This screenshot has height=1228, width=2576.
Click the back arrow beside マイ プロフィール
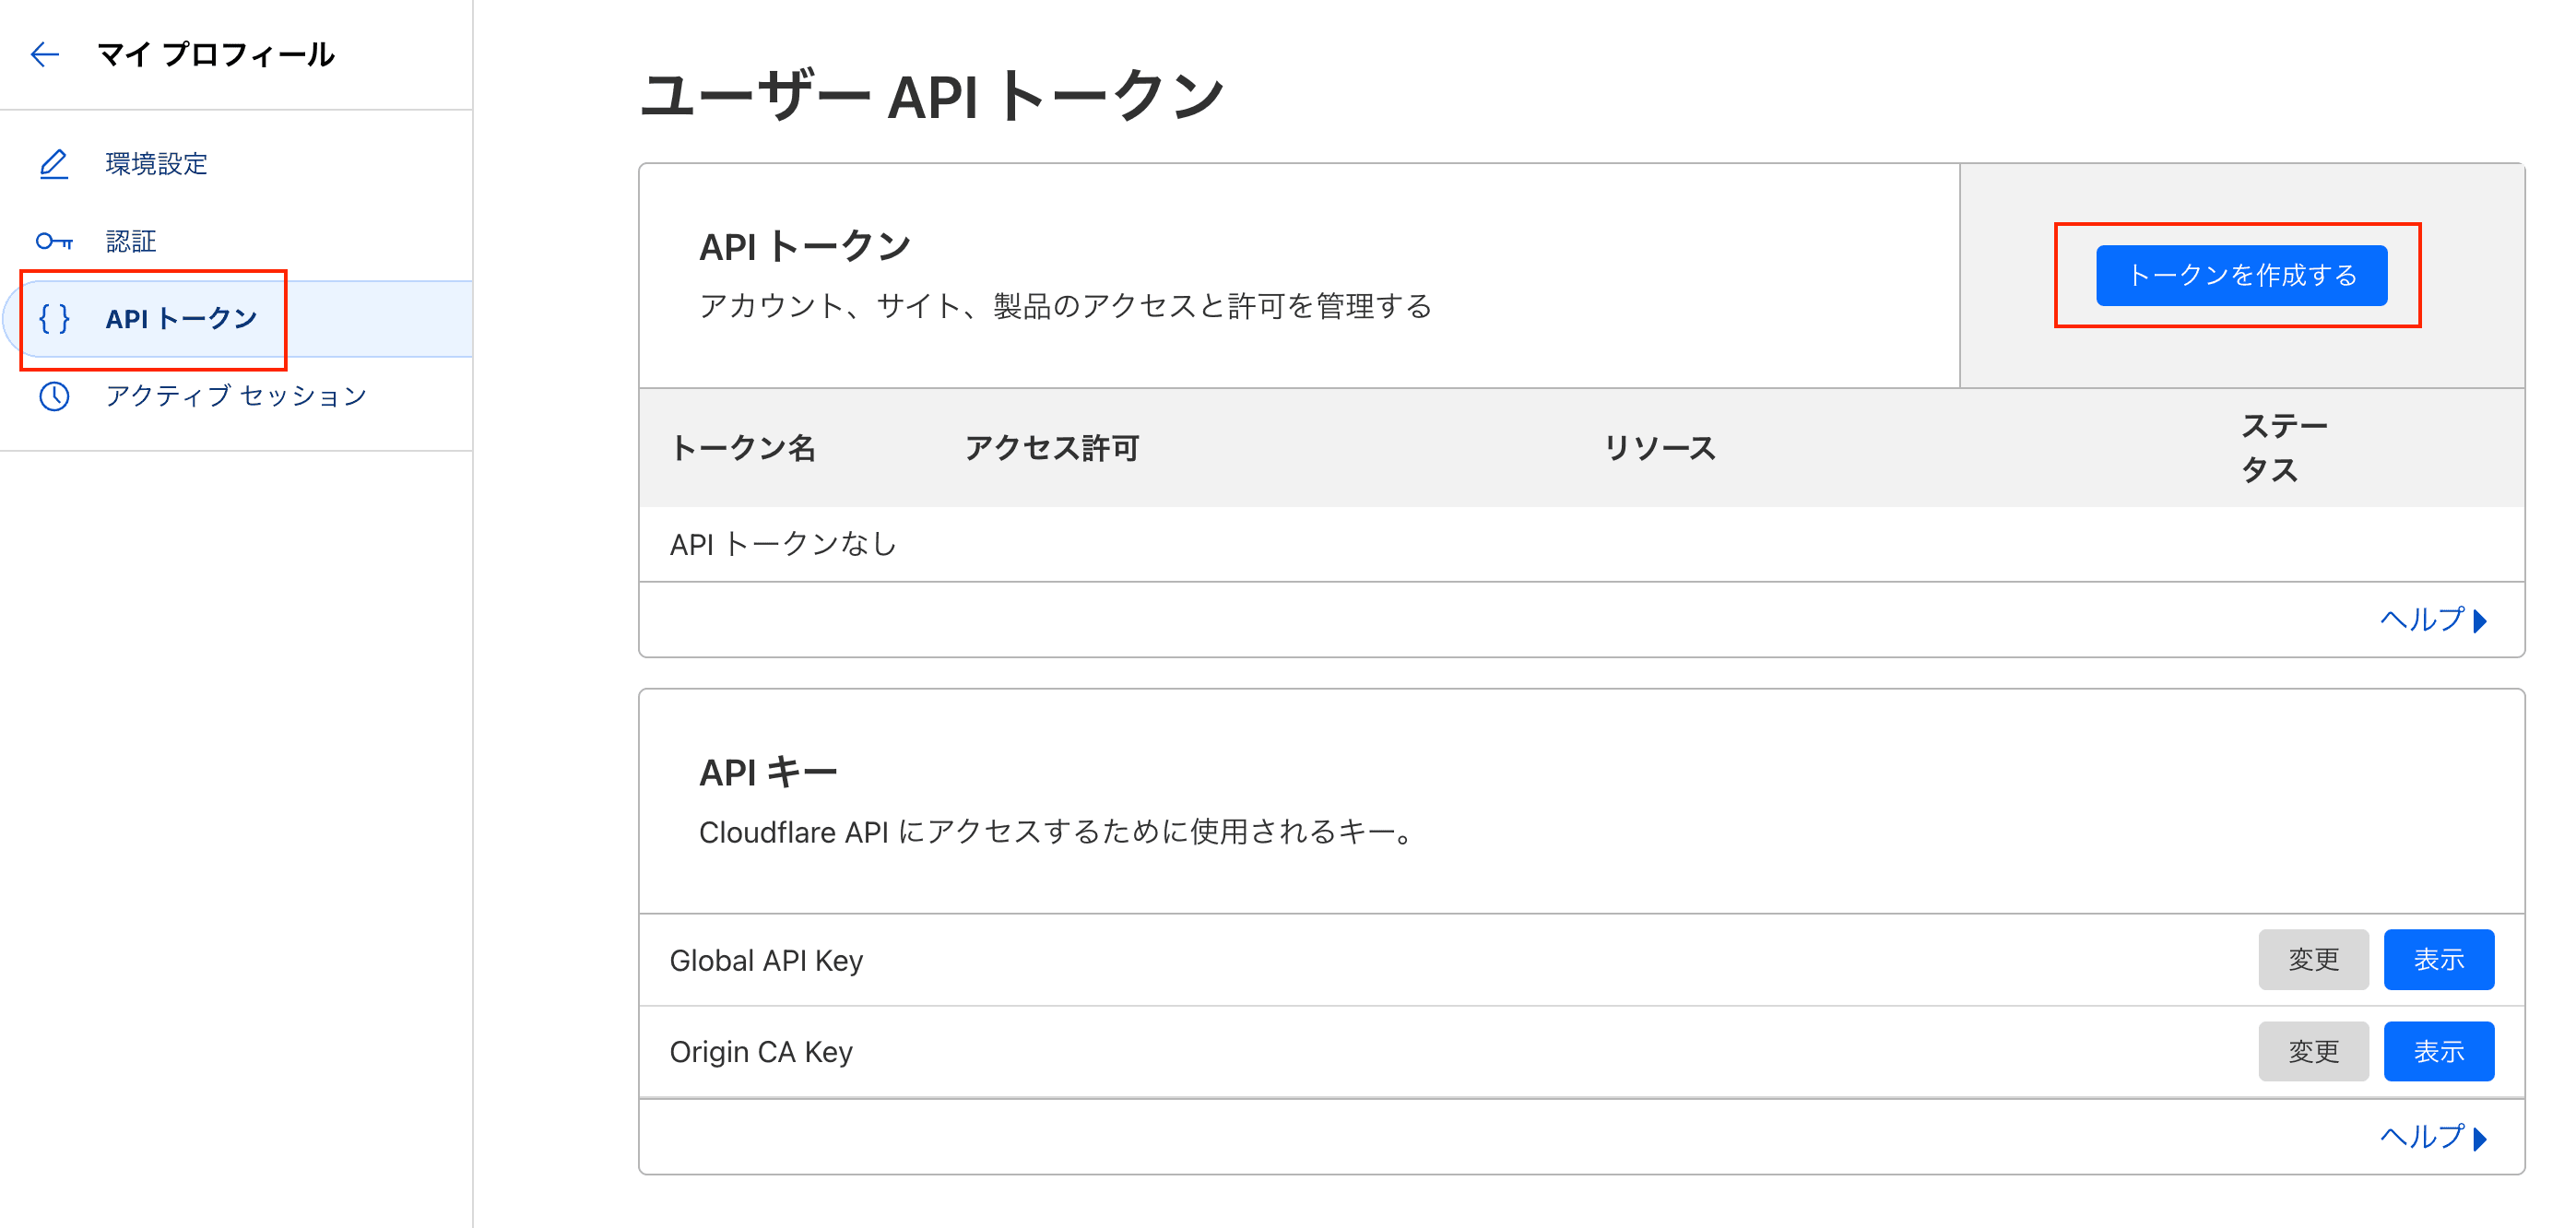click(x=45, y=54)
